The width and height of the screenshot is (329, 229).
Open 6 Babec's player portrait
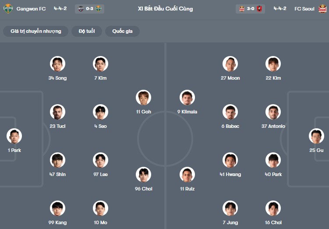coord(230,112)
